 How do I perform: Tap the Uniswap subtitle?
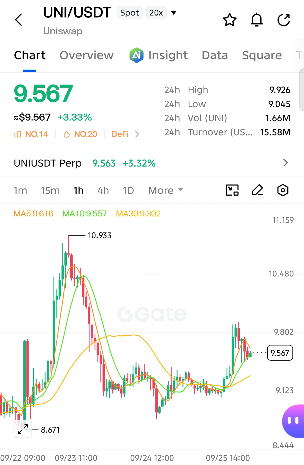pos(63,31)
